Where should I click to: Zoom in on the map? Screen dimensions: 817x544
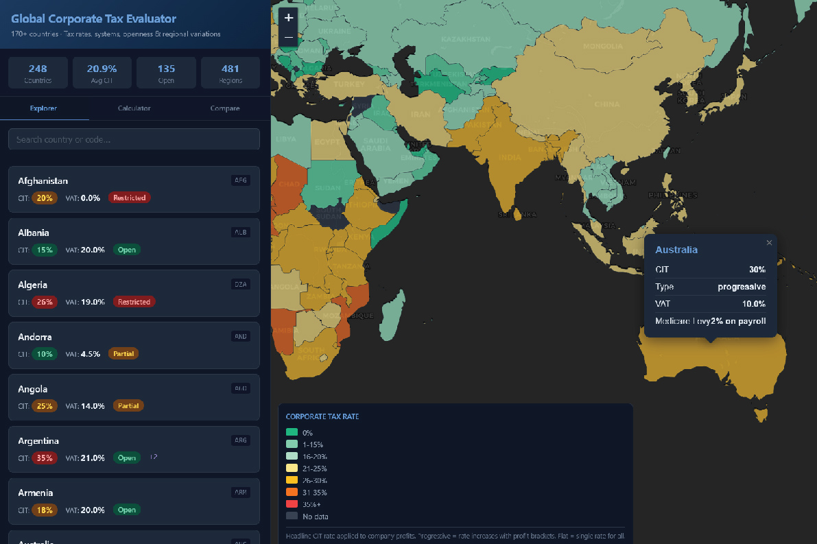tap(289, 18)
